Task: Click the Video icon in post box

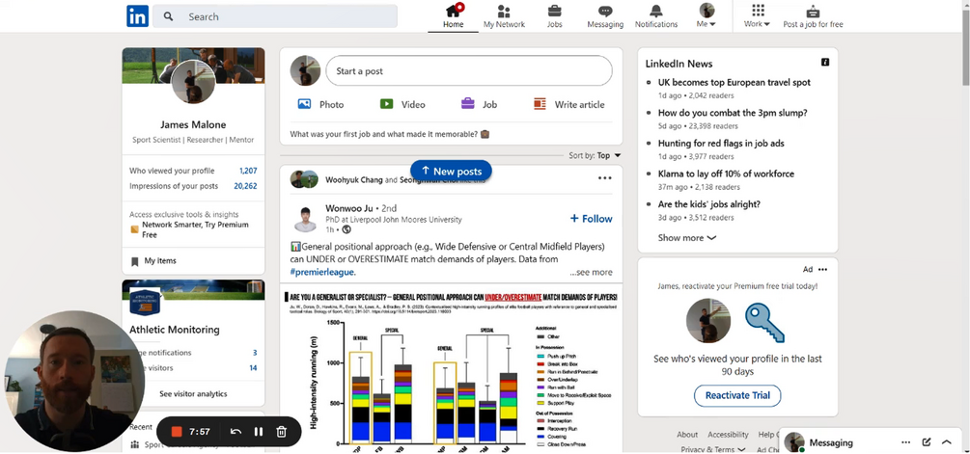Action: [387, 104]
